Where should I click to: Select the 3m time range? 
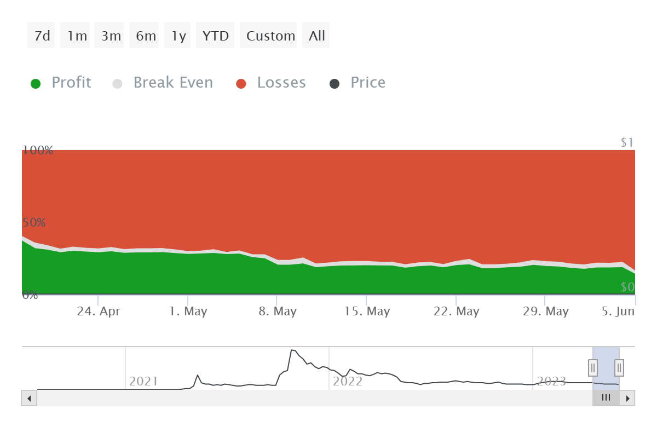click(109, 35)
